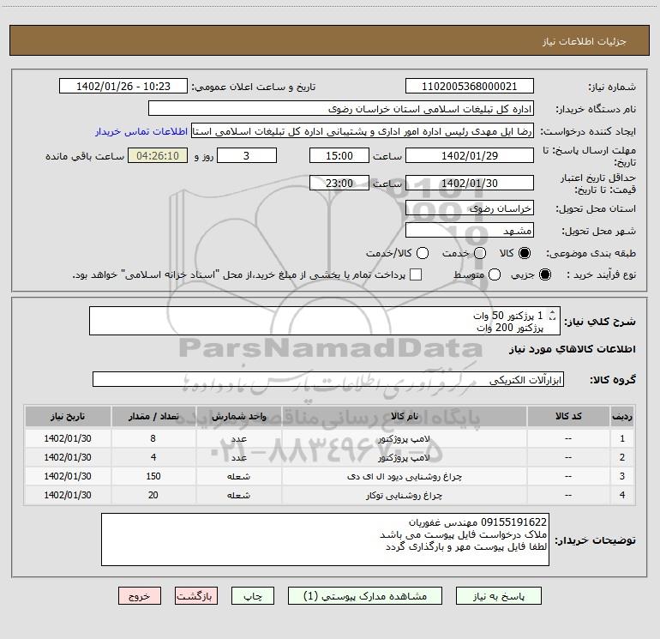Click the ایجاد کننده درخواست field

point(363,131)
